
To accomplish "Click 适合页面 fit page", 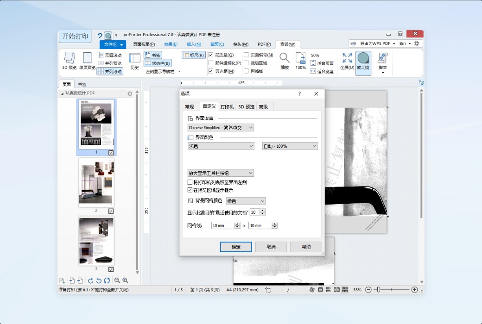I will tap(322, 63).
